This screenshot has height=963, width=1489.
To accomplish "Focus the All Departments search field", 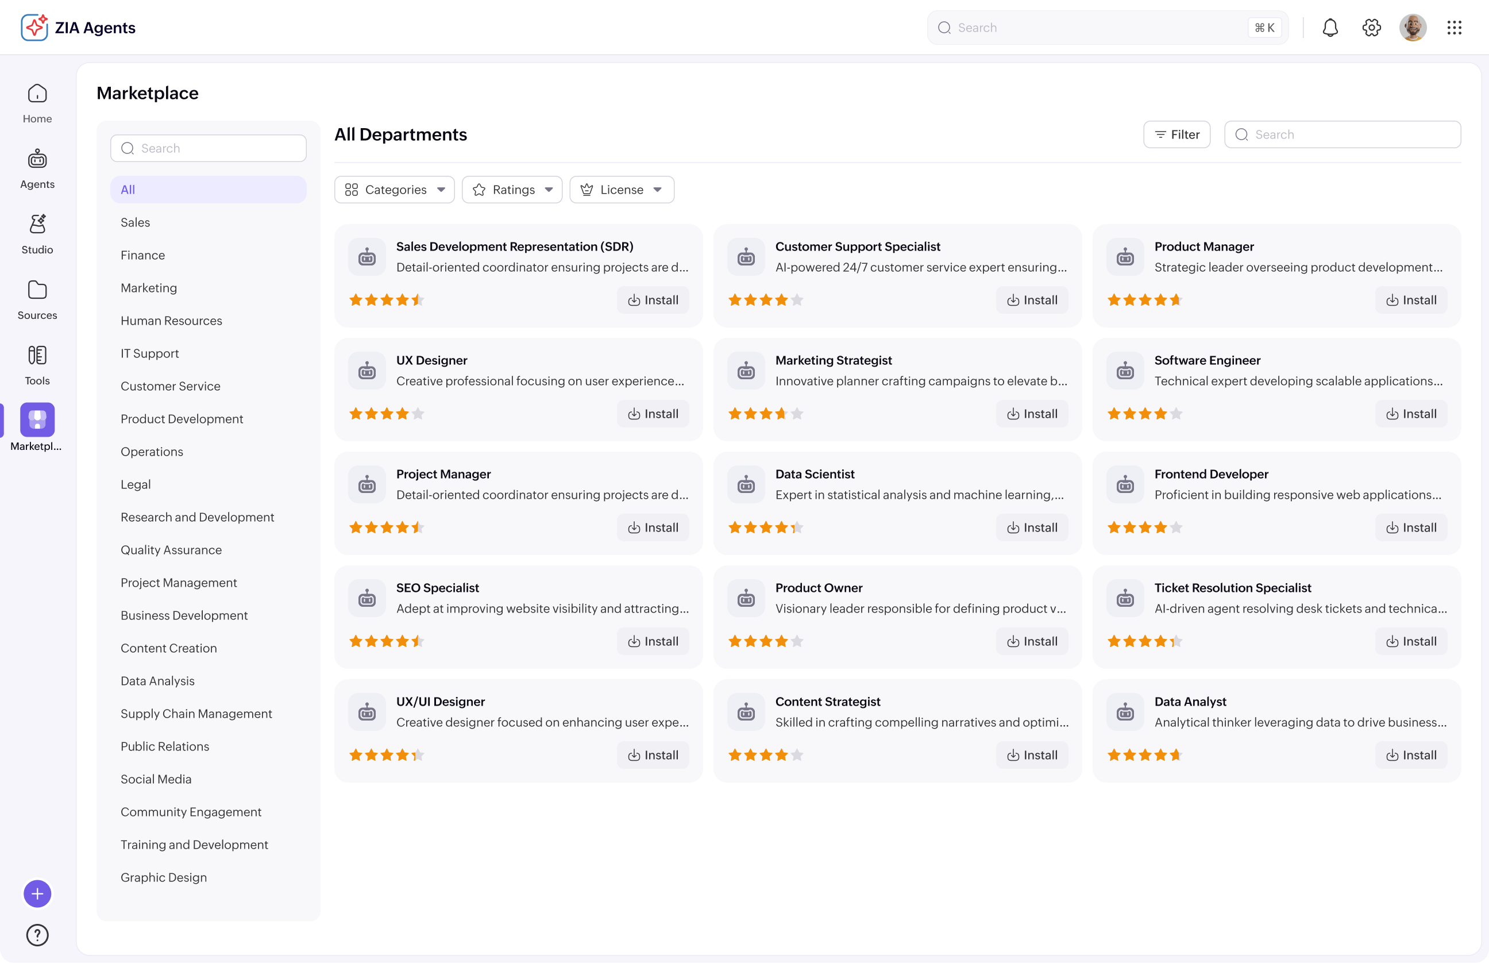I will coord(1342,134).
